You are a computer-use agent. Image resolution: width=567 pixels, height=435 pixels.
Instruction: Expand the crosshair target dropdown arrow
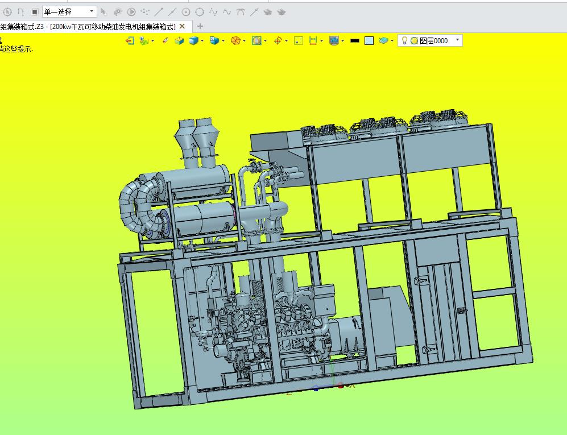click(x=287, y=40)
